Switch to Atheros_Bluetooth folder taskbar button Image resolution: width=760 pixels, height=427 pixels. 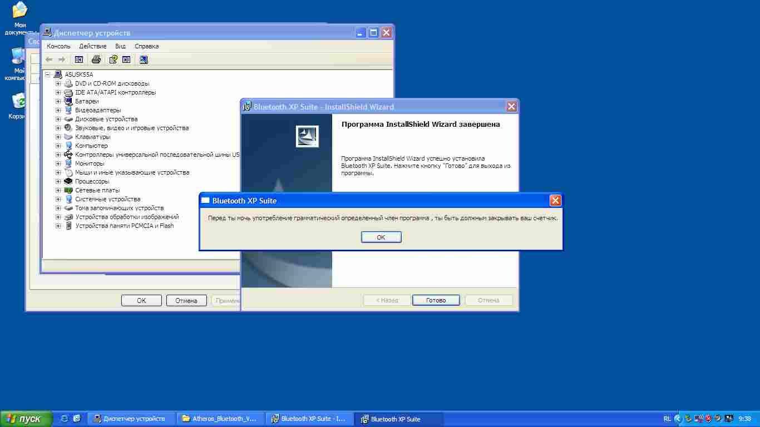coord(221,419)
